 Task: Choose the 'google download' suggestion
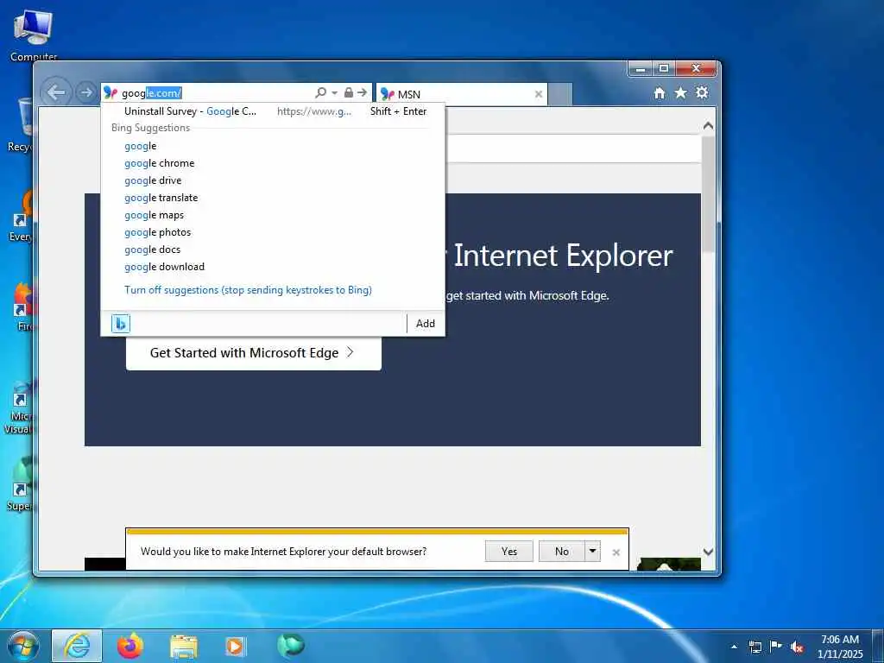(x=165, y=267)
